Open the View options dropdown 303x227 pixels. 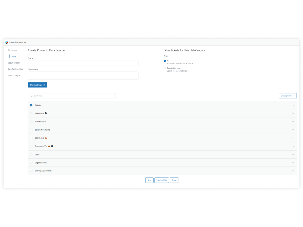tap(287, 95)
